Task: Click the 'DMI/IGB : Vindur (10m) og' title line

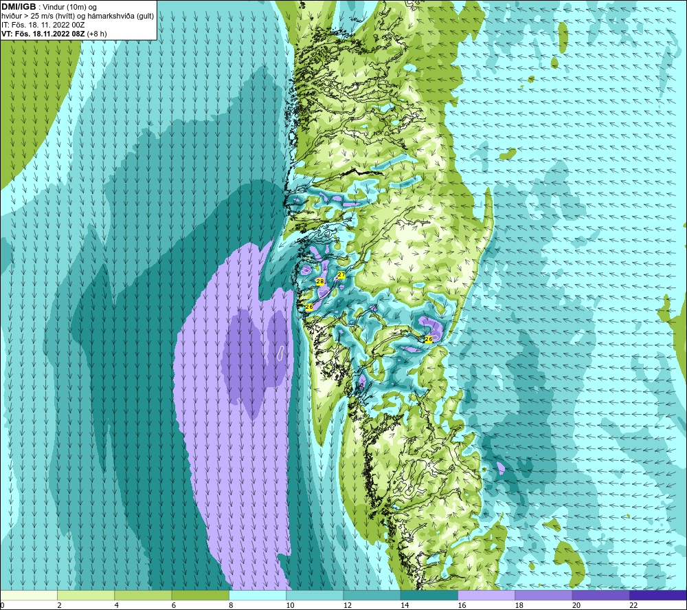Action: pos(49,7)
